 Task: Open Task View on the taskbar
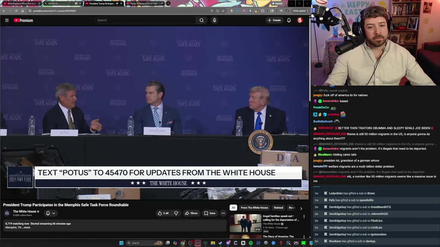point(167,243)
